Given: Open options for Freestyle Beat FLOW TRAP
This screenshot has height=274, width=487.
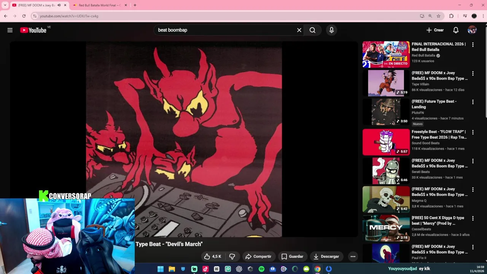Looking at the screenshot, I should coord(473,132).
